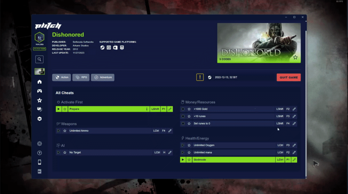Open the mobile phone icon in sidebar

point(40,162)
